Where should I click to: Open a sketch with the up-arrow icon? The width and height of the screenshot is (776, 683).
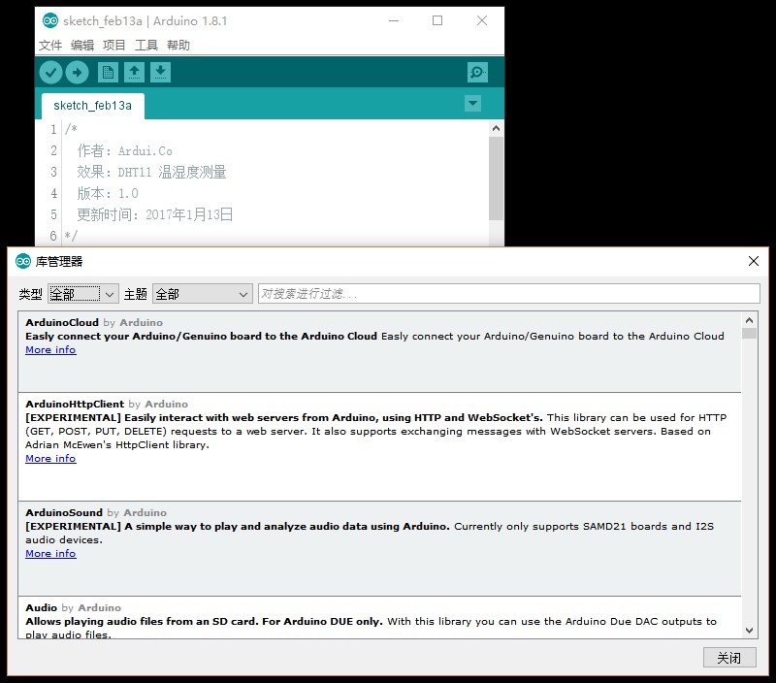(134, 73)
